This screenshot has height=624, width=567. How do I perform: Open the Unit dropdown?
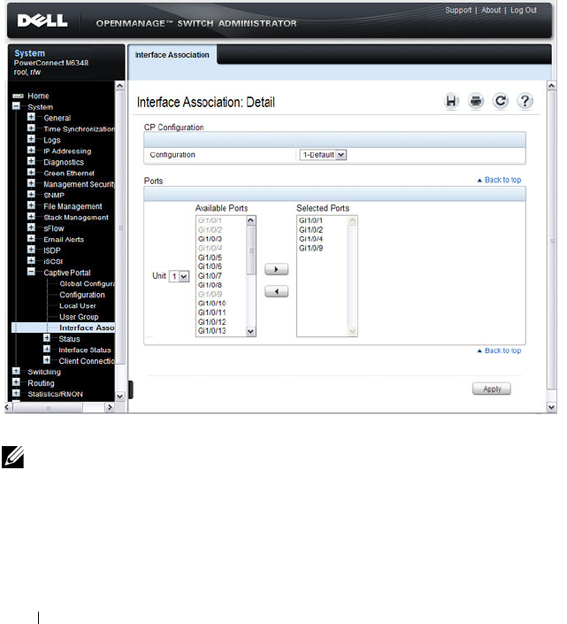[x=179, y=276]
